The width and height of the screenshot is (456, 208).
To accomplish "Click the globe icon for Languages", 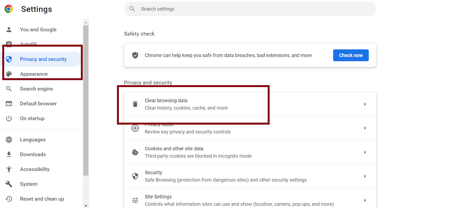I will [9, 140].
